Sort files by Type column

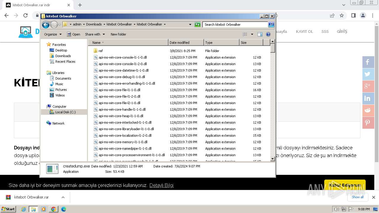tap(221, 43)
